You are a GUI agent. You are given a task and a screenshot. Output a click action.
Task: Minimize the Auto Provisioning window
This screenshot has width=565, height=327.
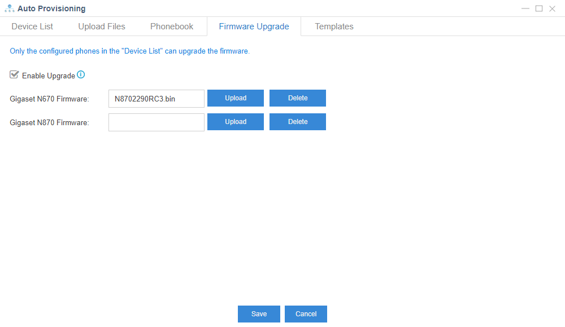[x=525, y=8]
